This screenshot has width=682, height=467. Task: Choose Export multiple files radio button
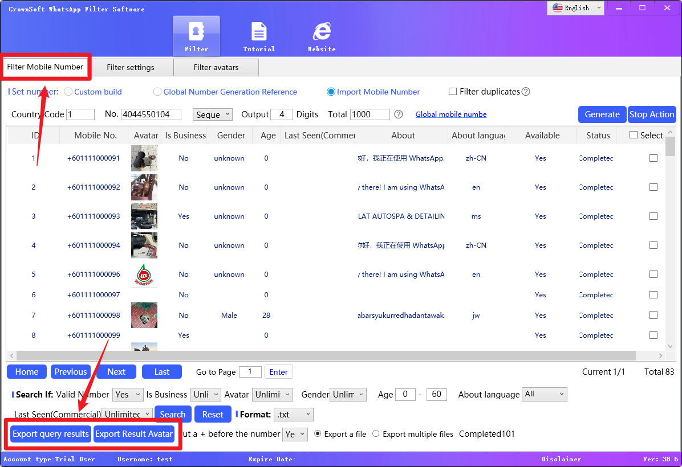click(x=376, y=433)
